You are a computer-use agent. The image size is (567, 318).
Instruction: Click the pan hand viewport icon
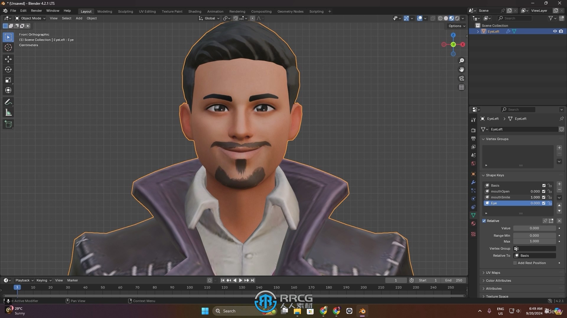click(x=462, y=69)
